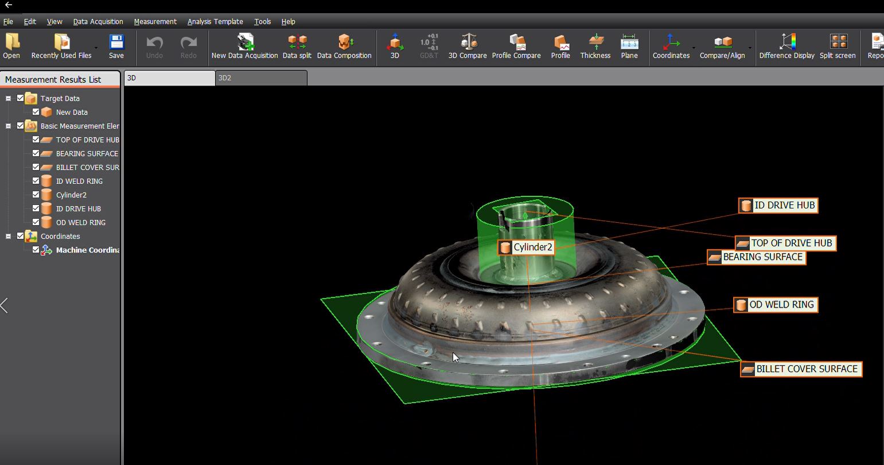Redo the last action
Image resolution: width=884 pixels, height=465 pixels.
189,46
